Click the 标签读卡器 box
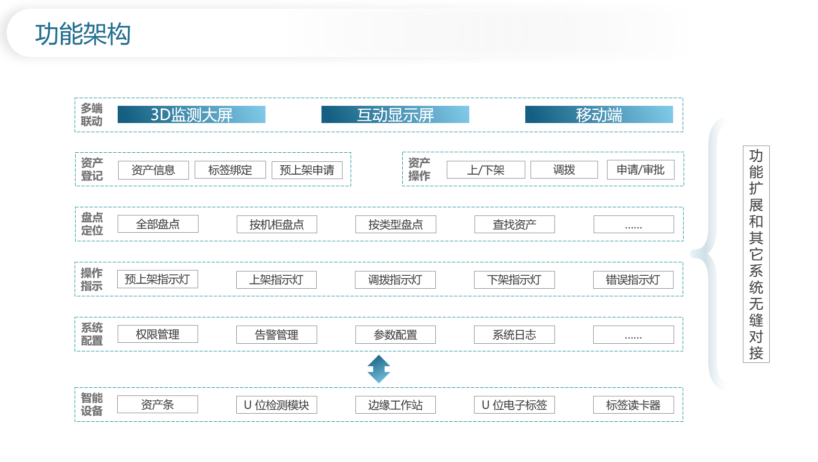This screenshot has height=462, width=818. (633, 405)
